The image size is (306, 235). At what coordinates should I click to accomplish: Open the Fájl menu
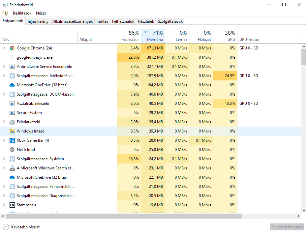pos(5,13)
